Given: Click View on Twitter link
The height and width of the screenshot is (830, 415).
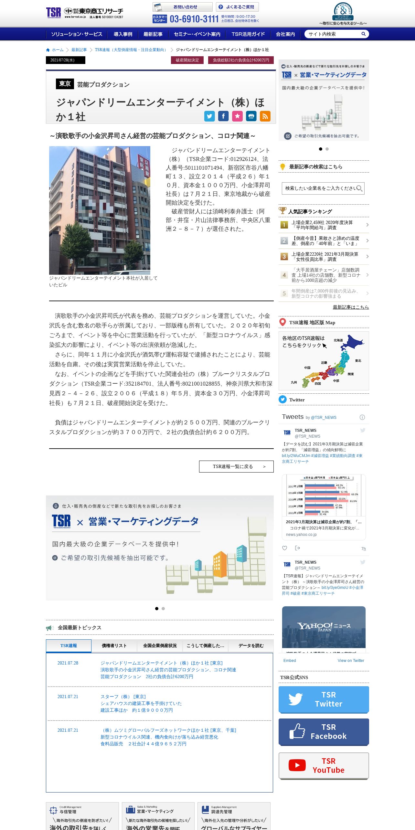Looking at the screenshot, I should click(351, 661).
